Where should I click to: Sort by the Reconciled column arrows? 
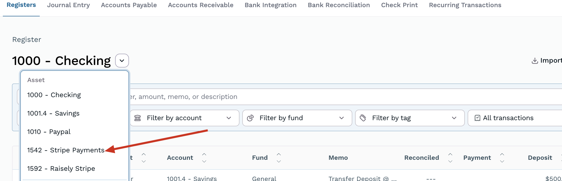450,158
